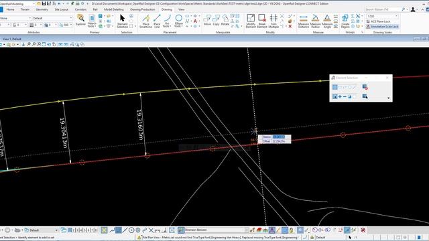Toggle the AccuSnap button in bottom toolbar

click(104, 230)
